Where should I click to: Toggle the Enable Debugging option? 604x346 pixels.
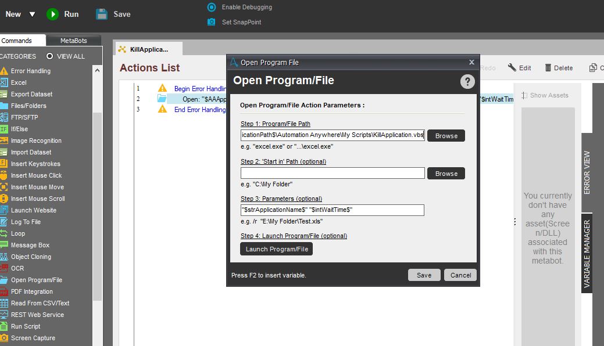click(212, 7)
